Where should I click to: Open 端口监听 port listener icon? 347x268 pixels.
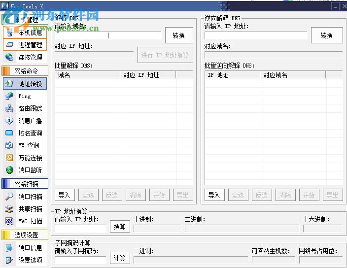[9, 170]
